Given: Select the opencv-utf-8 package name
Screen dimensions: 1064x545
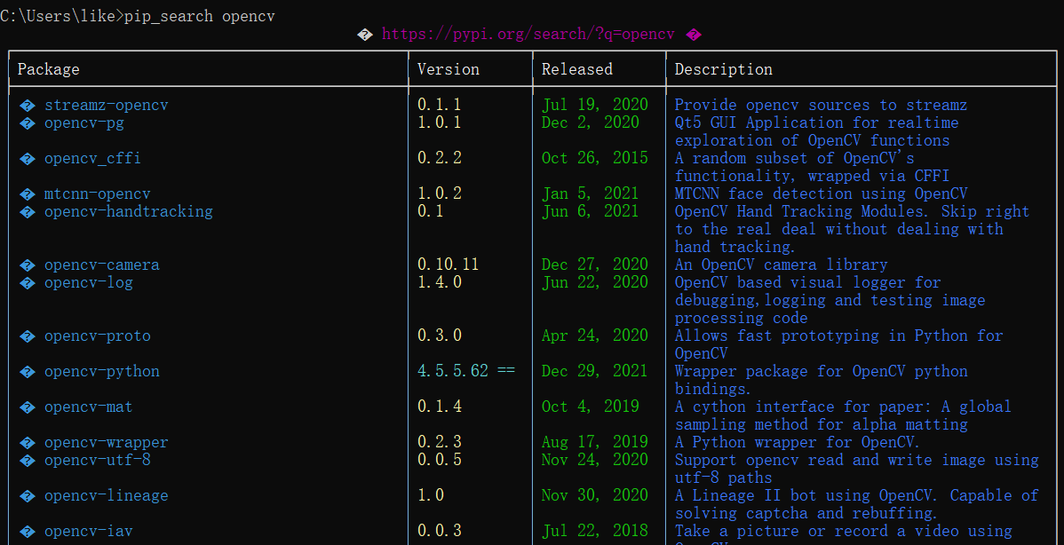Looking at the screenshot, I should pos(97,460).
